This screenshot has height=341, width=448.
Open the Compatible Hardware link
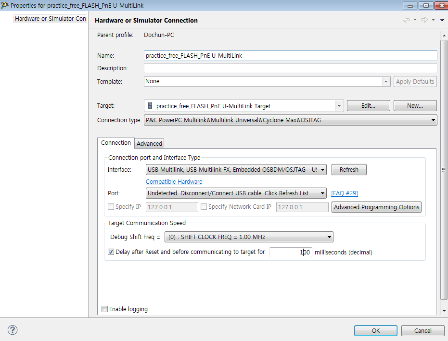click(x=174, y=182)
